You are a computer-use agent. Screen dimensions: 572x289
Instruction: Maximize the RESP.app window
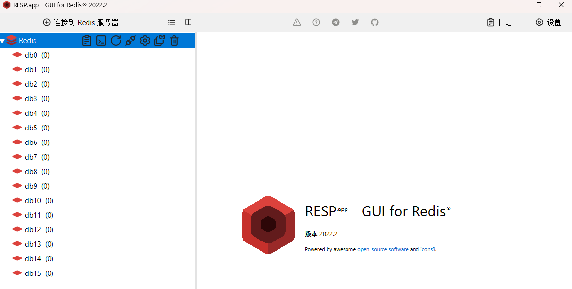(539, 5)
